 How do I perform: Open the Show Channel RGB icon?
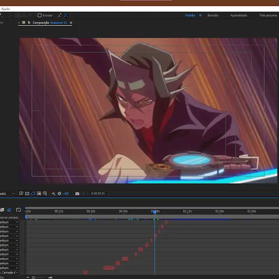[x=53, y=193]
